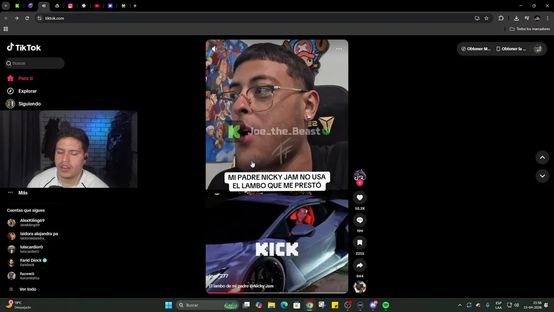Open TikTok profile avatar menu
The image size is (554, 312).
pyautogui.click(x=538, y=49)
